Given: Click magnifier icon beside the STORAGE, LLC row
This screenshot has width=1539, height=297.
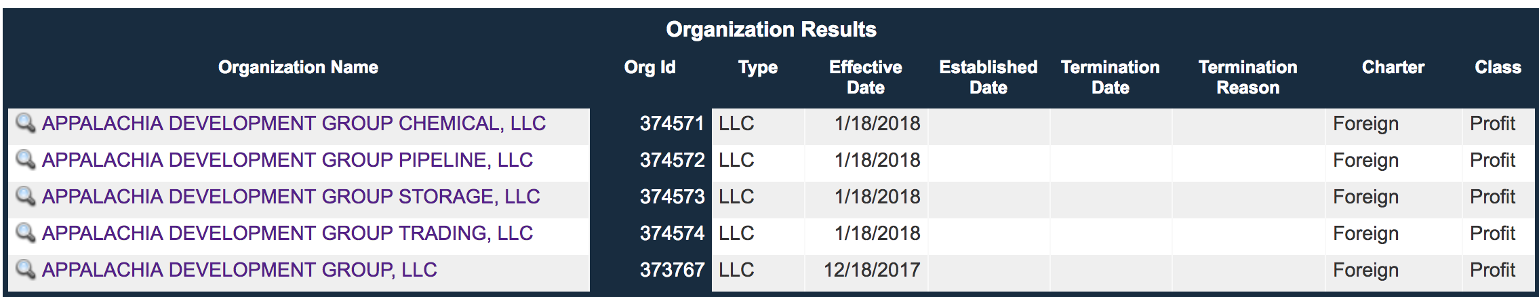Looking at the screenshot, I should pyautogui.click(x=26, y=196).
